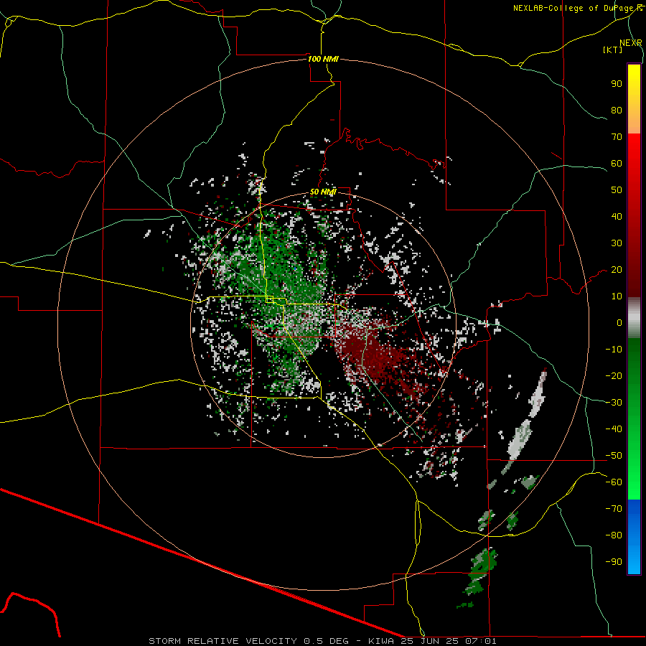Click the 40 value on velocity scale
This screenshot has height=646, width=646.
click(617, 217)
